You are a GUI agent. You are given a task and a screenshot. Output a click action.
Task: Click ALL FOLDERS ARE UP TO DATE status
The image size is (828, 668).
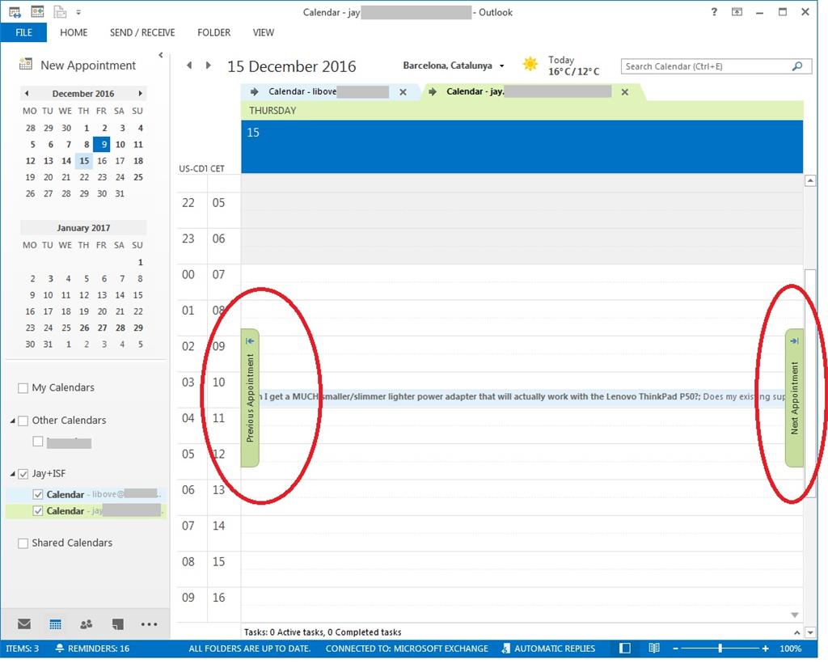click(250, 649)
